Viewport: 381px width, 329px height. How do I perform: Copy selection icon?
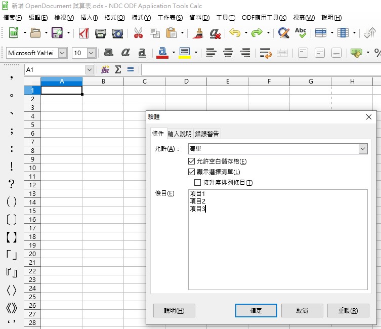pyautogui.click(x=155, y=33)
